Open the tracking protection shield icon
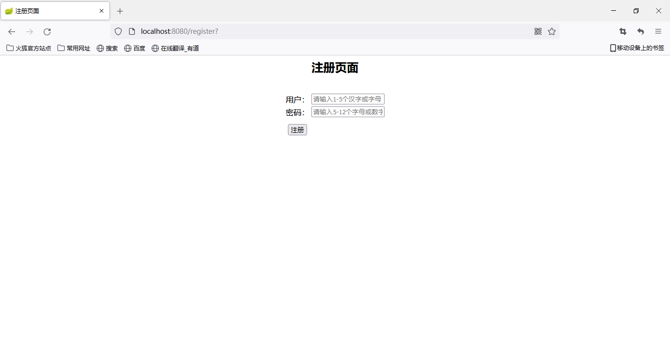 pyautogui.click(x=118, y=31)
